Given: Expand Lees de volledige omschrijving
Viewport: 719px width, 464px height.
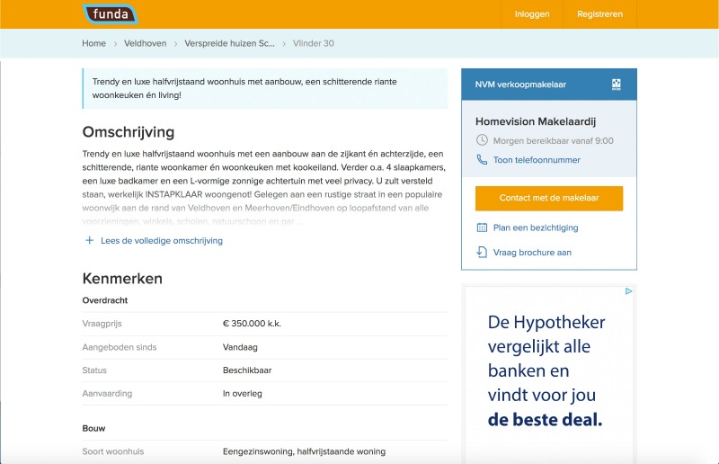Looking at the screenshot, I should coord(162,240).
